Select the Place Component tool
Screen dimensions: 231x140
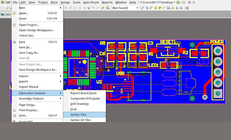coord(181,8)
